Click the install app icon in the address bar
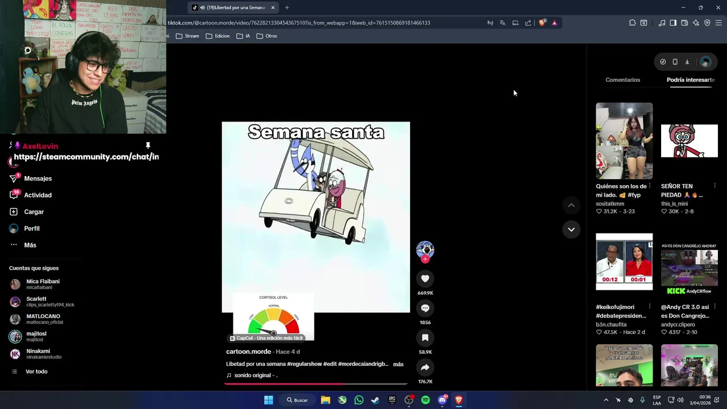The width and height of the screenshot is (727, 409). pyautogui.click(x=515, y=23)
